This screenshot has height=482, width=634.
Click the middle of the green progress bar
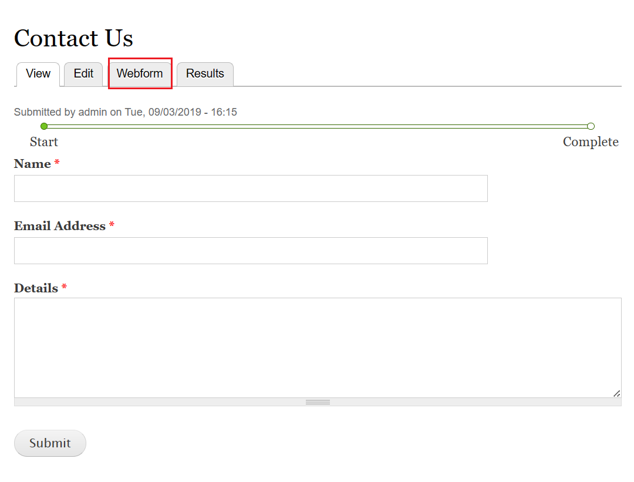click(x=318, y=126)
